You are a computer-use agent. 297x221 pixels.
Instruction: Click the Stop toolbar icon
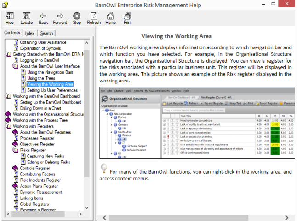click(x=77, y=16)
